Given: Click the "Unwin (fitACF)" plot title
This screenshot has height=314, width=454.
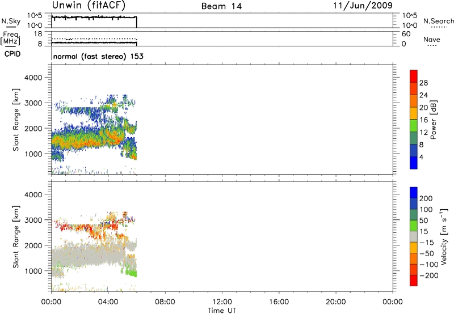Looking at the screenshot, I should pyautogui.click(x=89, y=5).
